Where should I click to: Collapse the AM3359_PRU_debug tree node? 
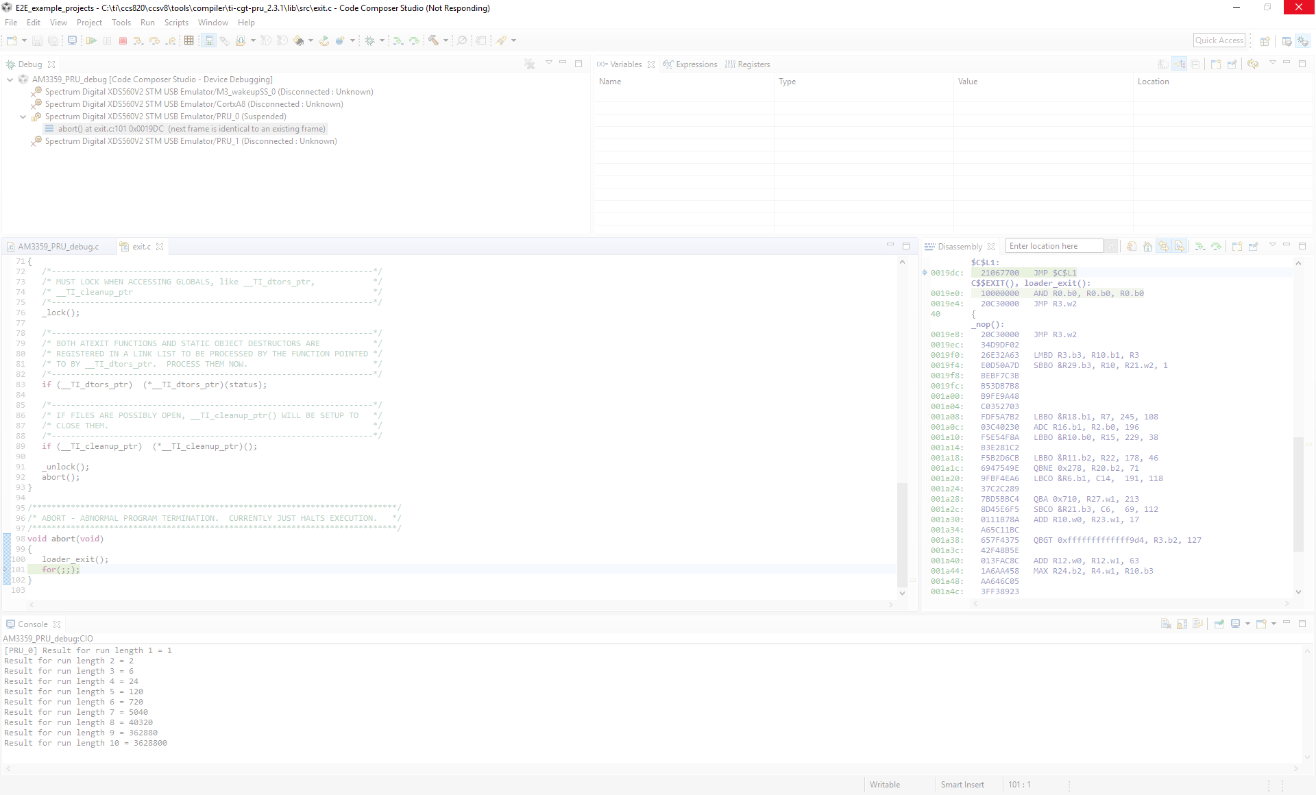tap(10, 79)
